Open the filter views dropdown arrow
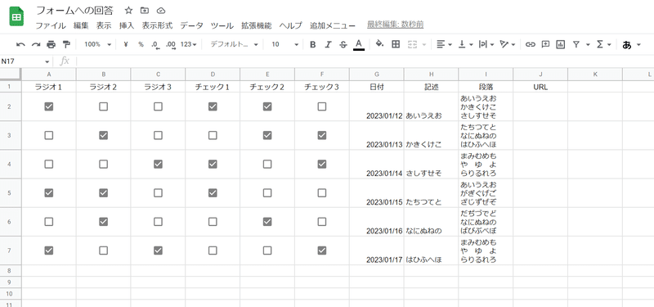The height and width of the screenshot is (307, 654). tap(588, 44)
